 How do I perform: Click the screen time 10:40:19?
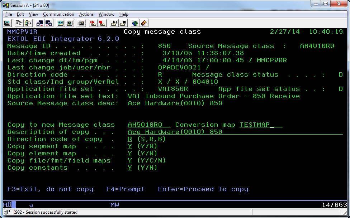[326, 32]
